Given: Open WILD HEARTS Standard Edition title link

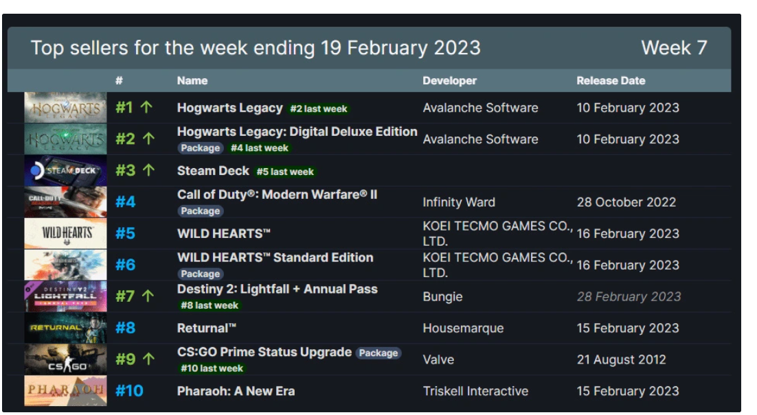Looking at the screenshot, I should click(x=275, y=257).
